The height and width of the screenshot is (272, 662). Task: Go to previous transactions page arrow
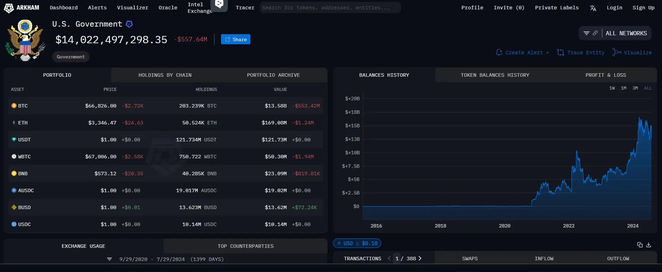pos(389,259)
